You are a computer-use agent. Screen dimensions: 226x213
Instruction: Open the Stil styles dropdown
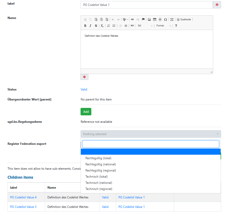click(x=145, y=26)
